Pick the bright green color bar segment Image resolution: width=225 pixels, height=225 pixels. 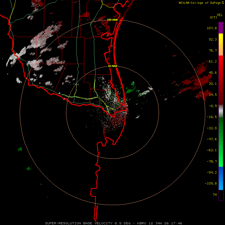tap(221, 142)
